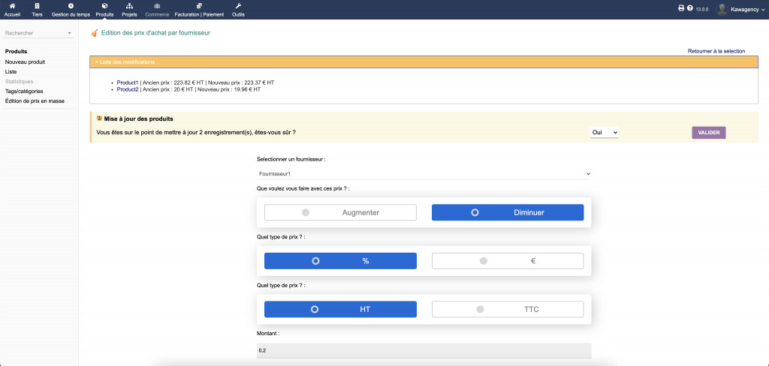
Task: Open Gestion du temps clock icon
Action: click(x=71, y=6)
